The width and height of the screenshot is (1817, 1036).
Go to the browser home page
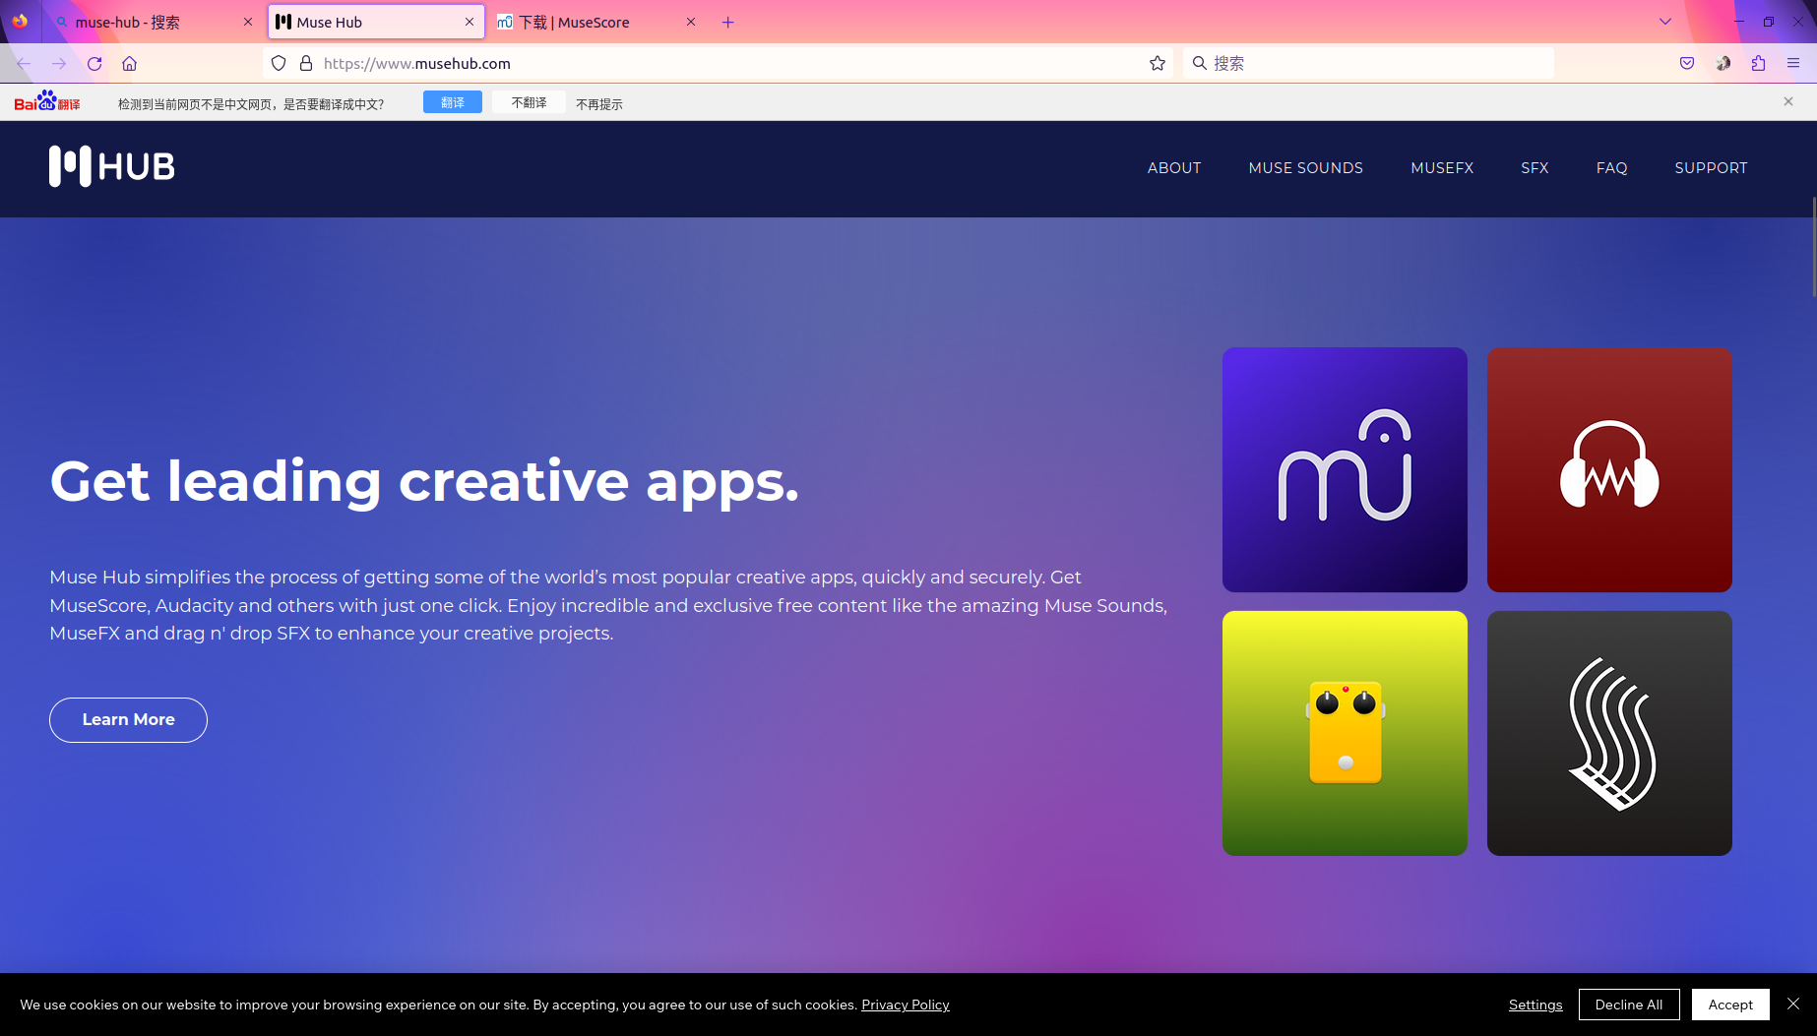(129, 63)
